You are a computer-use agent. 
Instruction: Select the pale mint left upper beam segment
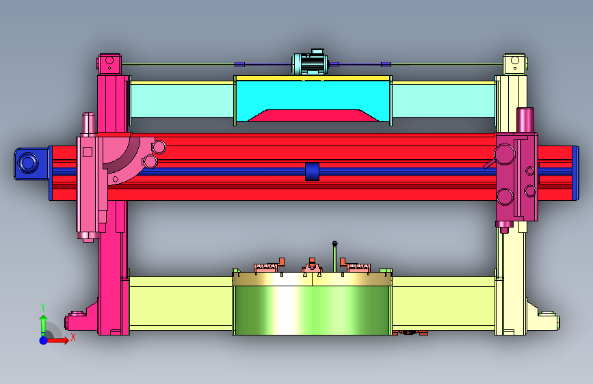181,100
